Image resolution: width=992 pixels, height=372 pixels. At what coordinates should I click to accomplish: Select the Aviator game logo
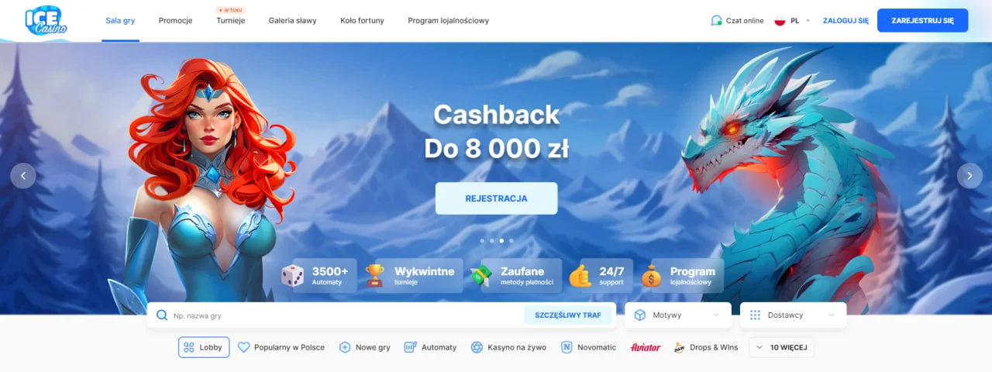tap(646, 347)
